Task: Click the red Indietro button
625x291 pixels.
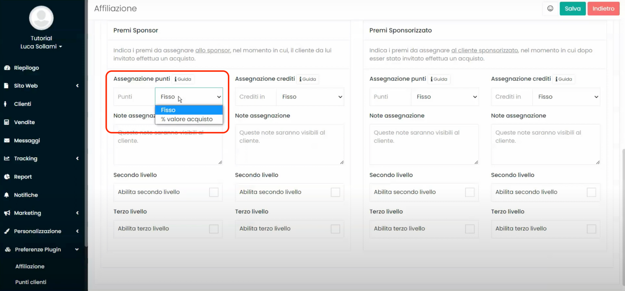Action: click(603, 9)
